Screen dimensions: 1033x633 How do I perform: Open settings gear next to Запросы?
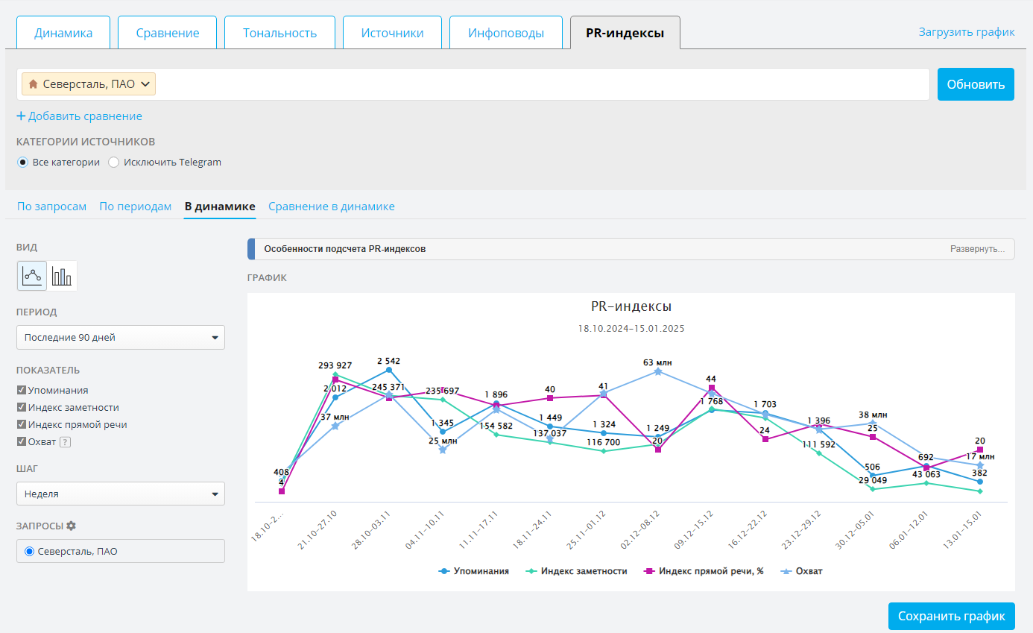click(x=72, y=526)
